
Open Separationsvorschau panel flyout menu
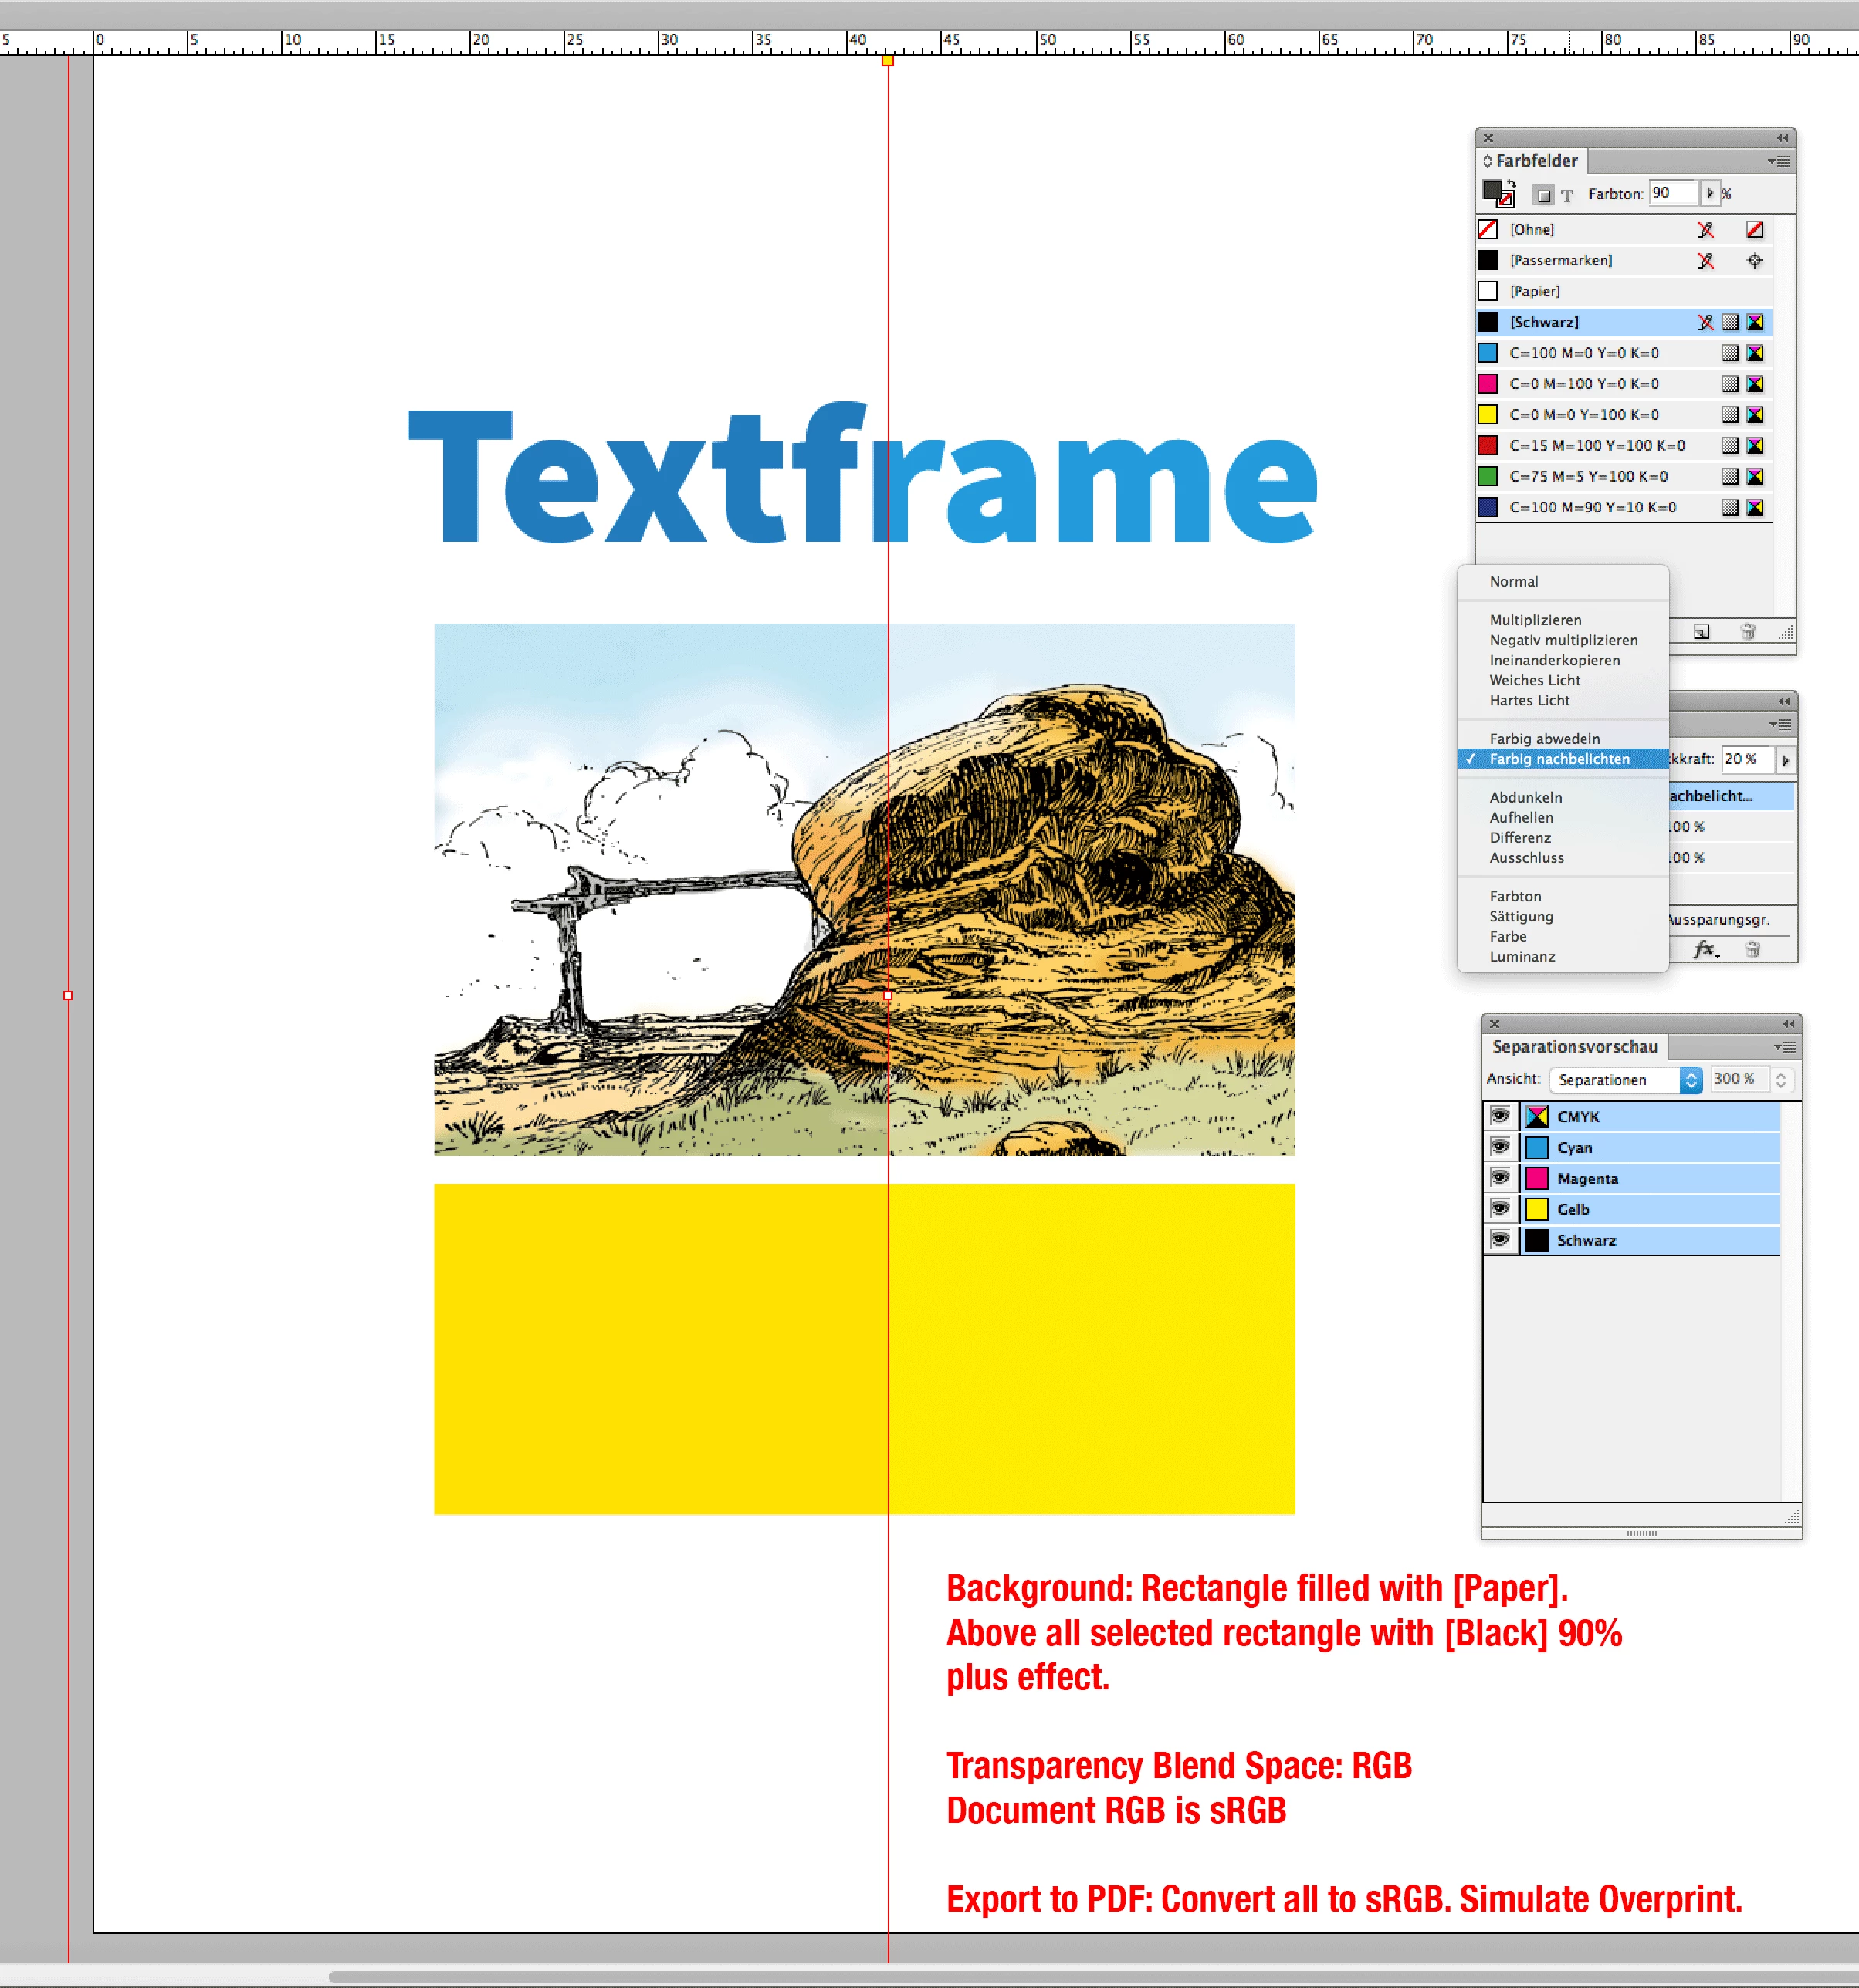[1785, 1047]
